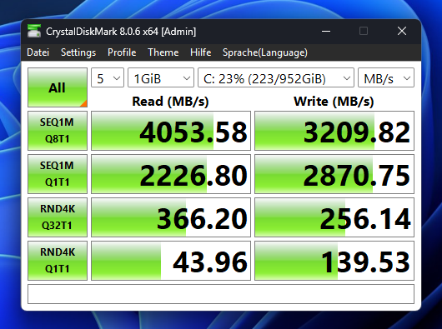This screenshot has width=442, height=329.
Task: Run the RND4K Q32T1 benchmark
Action: click(58, 217)
